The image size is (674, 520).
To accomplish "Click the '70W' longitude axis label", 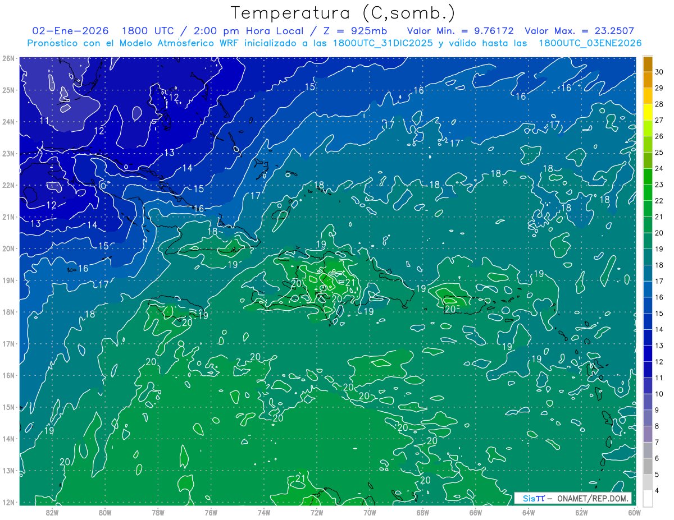I will (x=370, y=512).
